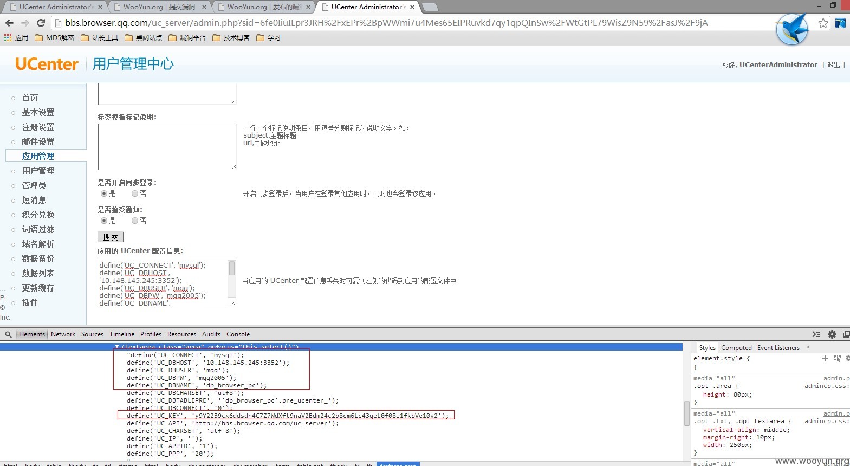Open the DevTools Console panel
850x466 pixels.
coord(238,334)
